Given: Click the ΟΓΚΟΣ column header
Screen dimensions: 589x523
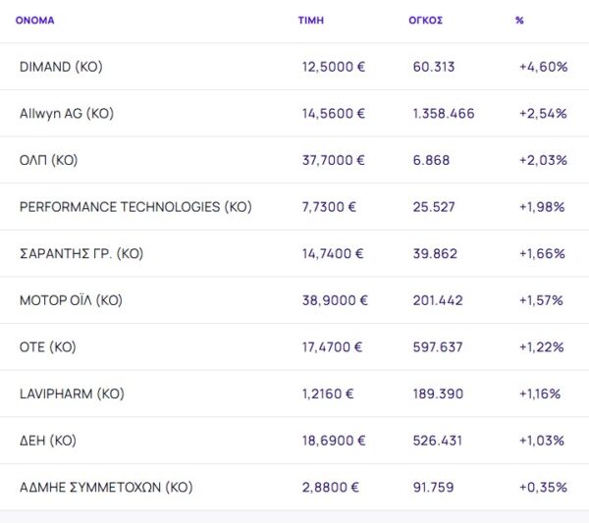Looking at the screenshot, I should coord(426,21).
